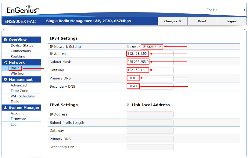Click the OverView info icon
This screenshot has width=248, height=158.
[5, 40]
